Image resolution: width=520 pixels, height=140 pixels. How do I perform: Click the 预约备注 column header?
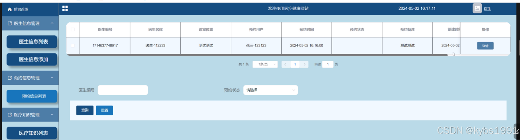pyautogui.click(x=407, y=30)
